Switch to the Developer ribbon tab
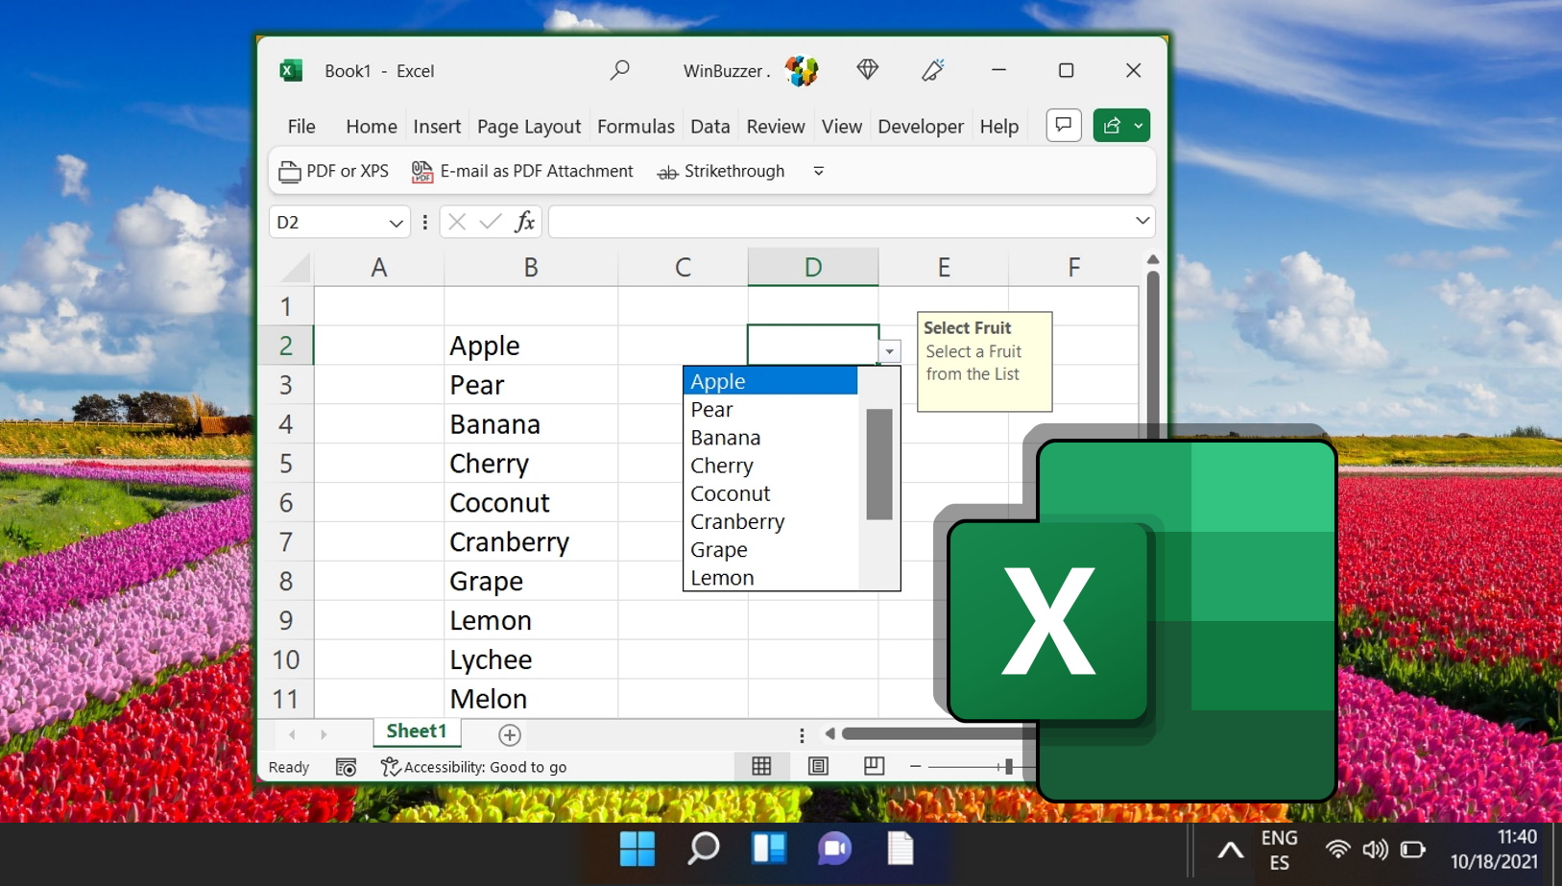Viewport: 1562px width, 886px height. 919,126
